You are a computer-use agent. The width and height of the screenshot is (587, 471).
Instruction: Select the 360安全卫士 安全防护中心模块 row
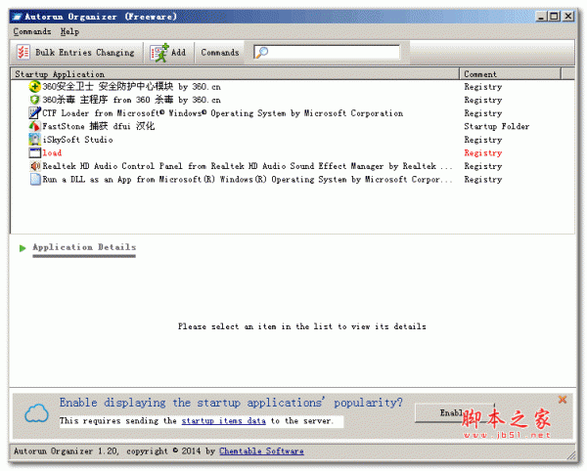293,87
